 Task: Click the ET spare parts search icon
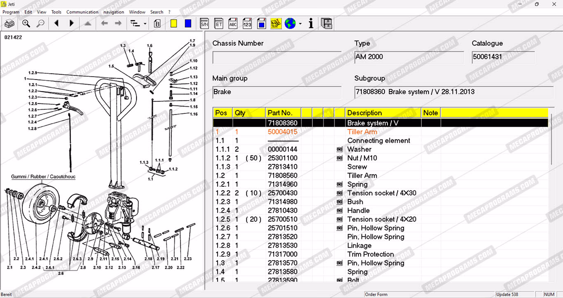click(219, 24)
